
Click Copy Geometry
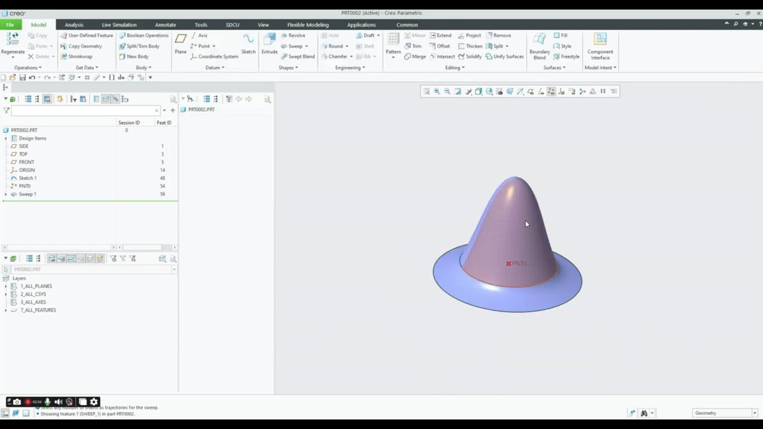click(x=80, y=46)
